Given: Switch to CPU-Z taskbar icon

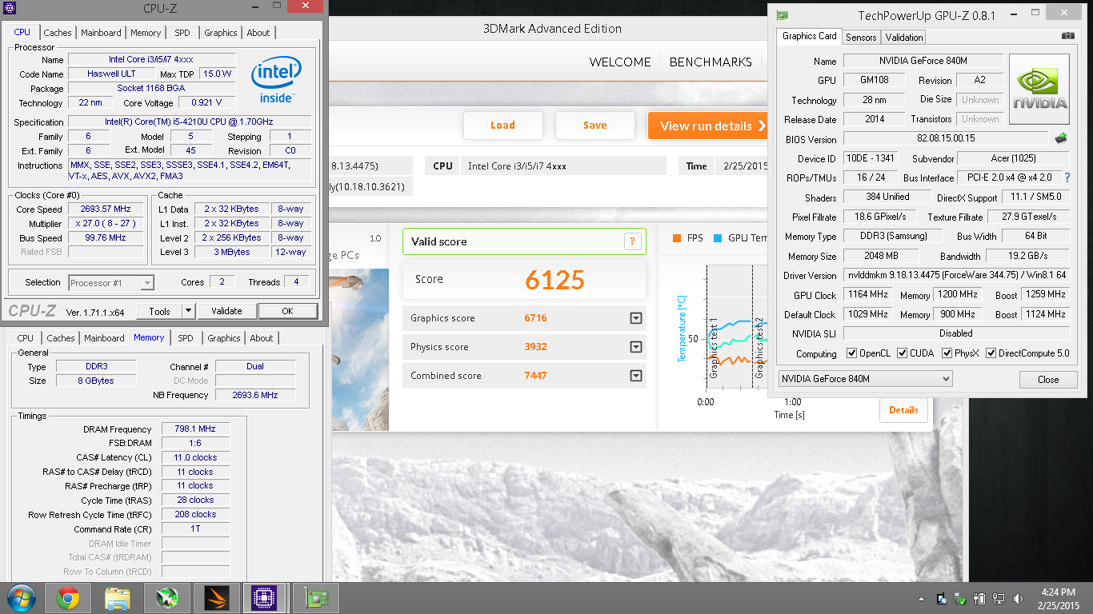Looking at the screenshot, I should click(264, 598).
